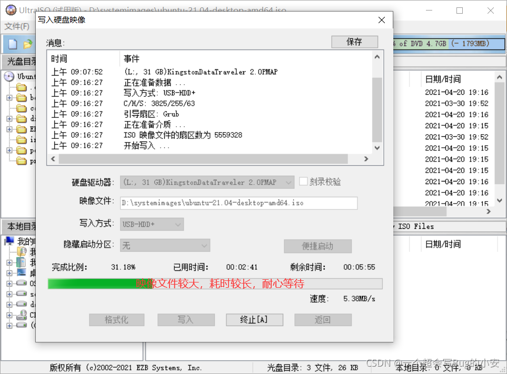
Task: Click the New file toolbar icon
Action: click(13, 44)
